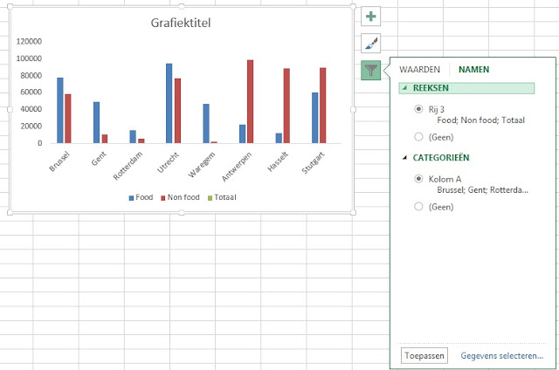This screenshot has height=370, width=559.
Task: Click the Waregem axis label
Action: tap(202, 165)
